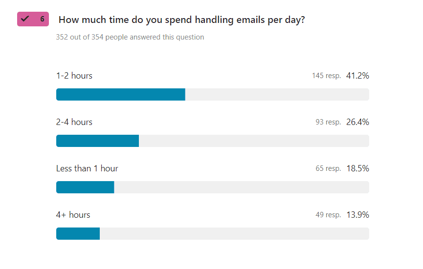Click the 26.4% percentage value

(x=357, y=122)
